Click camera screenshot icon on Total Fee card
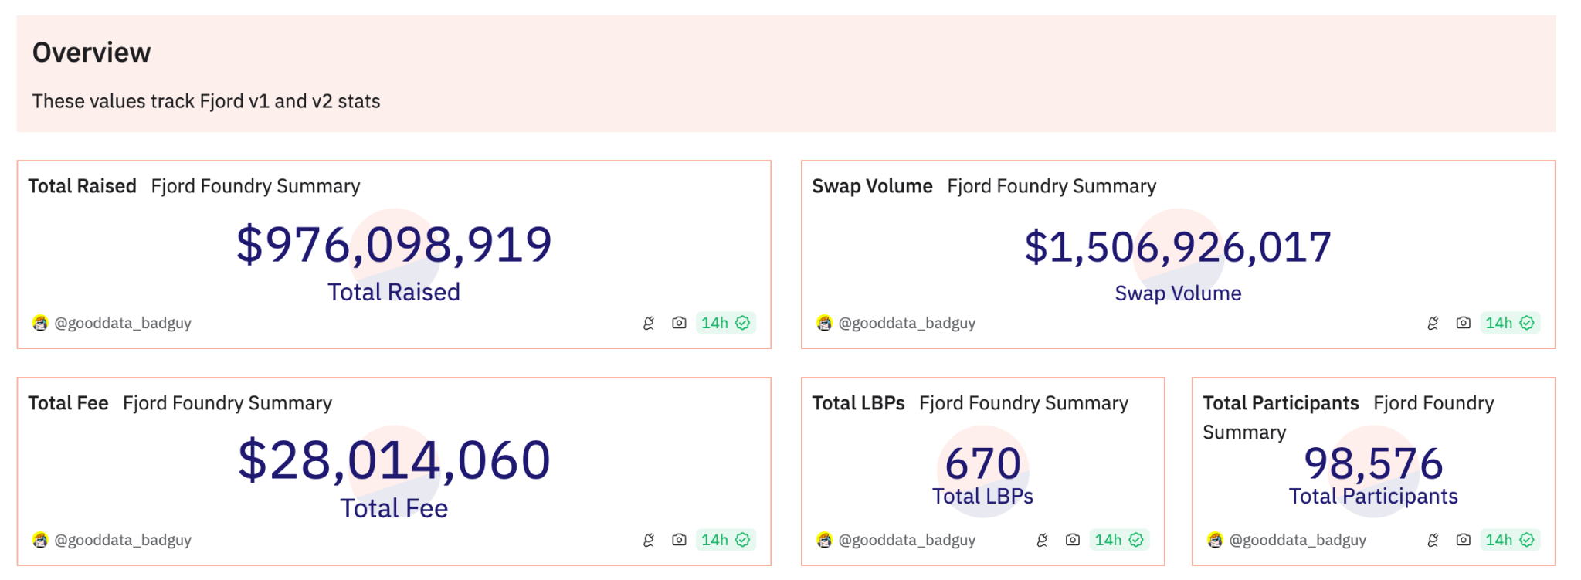The height and width of the screenshot is (580, 1581). [679, 540]
